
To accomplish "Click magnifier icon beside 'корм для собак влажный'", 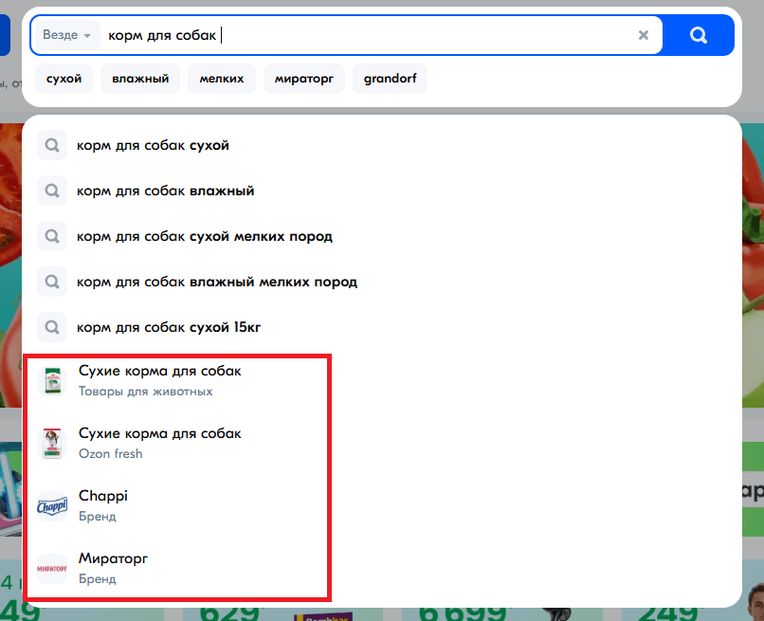I will click(x=52, y=191).
